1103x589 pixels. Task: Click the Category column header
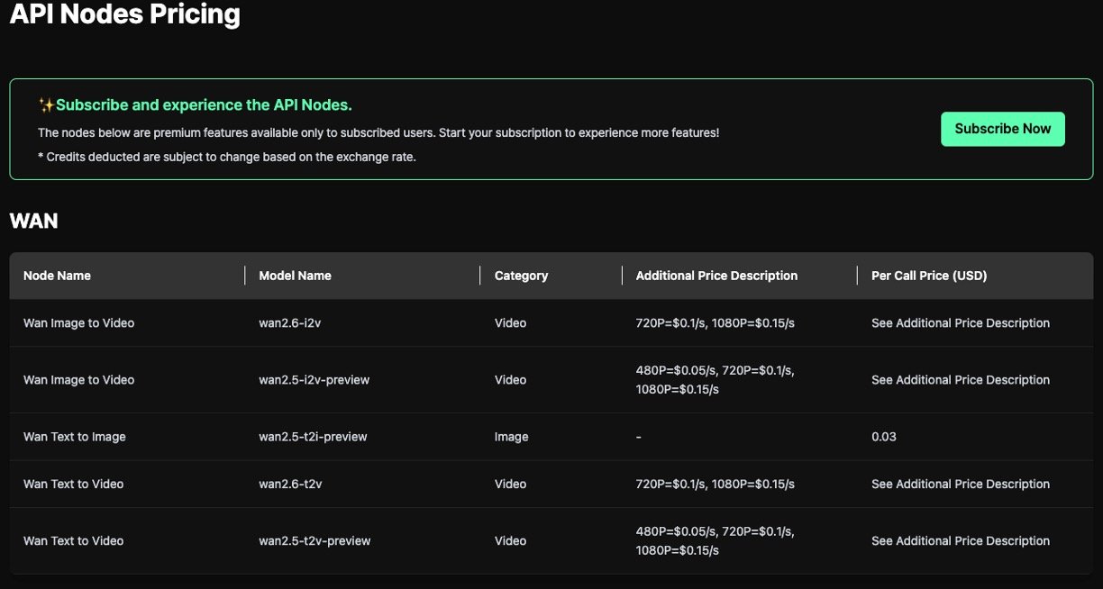521,276
